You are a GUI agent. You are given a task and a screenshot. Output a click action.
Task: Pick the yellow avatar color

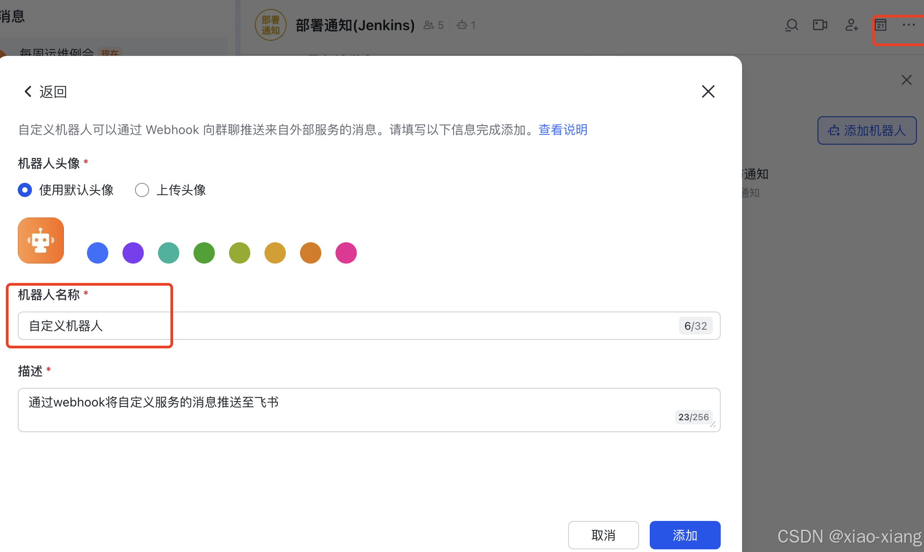[x=275, y=253]
